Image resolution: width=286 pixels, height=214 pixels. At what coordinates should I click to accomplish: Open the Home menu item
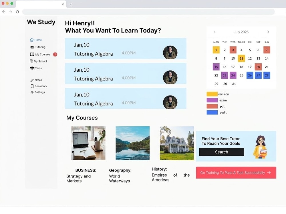tap(36, 40)
